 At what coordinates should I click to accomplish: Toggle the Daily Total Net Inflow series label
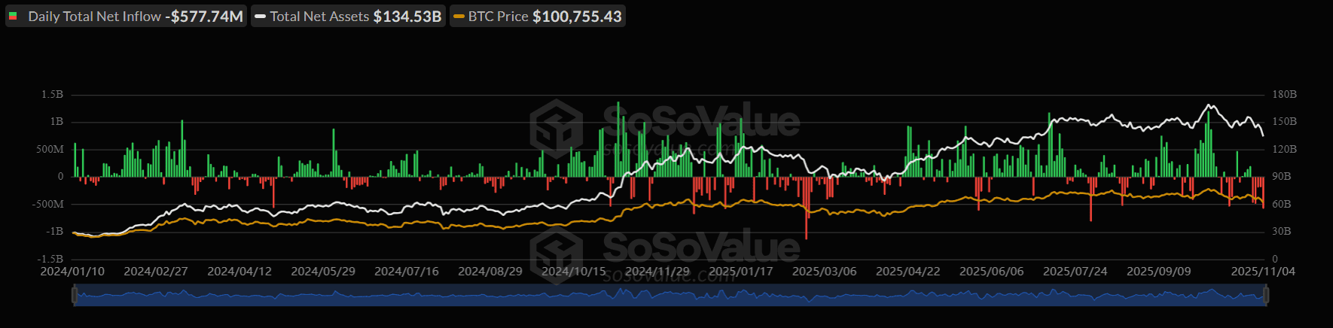click(x=94, y=17)
